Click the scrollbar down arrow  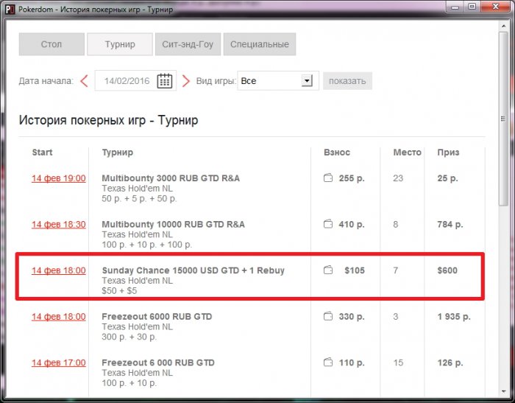point(503,391)
